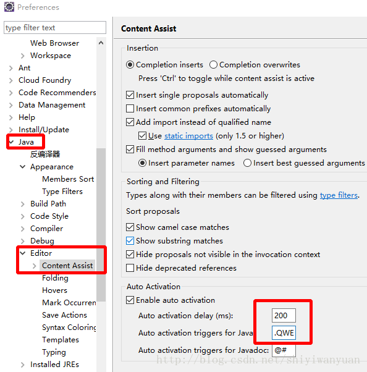This screenshot has height=372, width=367.
Task: Select Syntax Coloring in the tree
Action: click(x=69, y=328)
